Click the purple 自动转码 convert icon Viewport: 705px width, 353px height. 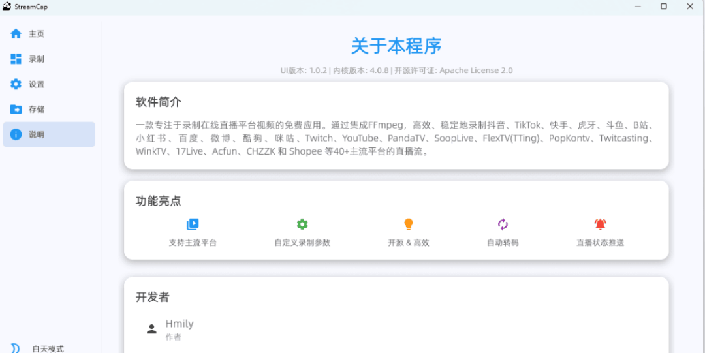pyautogui.click(x=503, y=224)
